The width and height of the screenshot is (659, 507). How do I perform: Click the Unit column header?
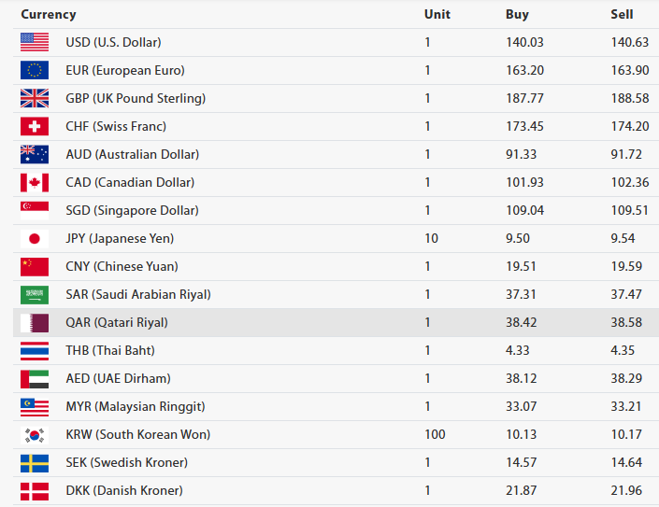tap(437, 14)
